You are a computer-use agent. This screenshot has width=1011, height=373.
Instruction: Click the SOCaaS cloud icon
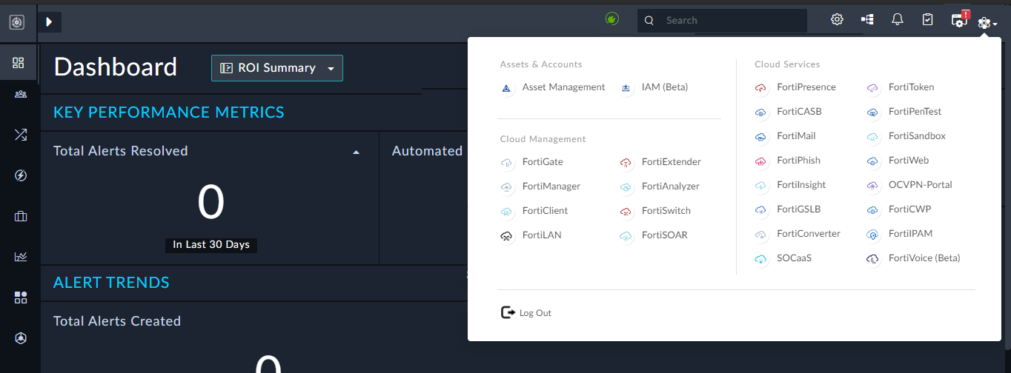760,259
